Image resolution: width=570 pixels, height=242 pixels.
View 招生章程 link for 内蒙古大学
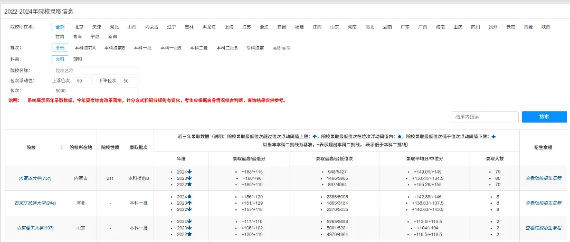coord(544,178)
